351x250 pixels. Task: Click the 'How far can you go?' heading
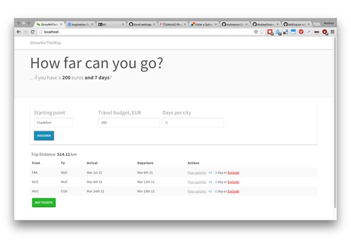pyautogui.click(x=96, y=63)
